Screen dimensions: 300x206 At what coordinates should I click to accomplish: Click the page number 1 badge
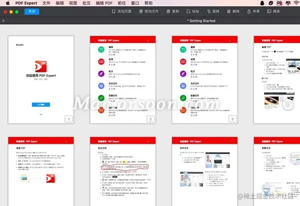69,119
